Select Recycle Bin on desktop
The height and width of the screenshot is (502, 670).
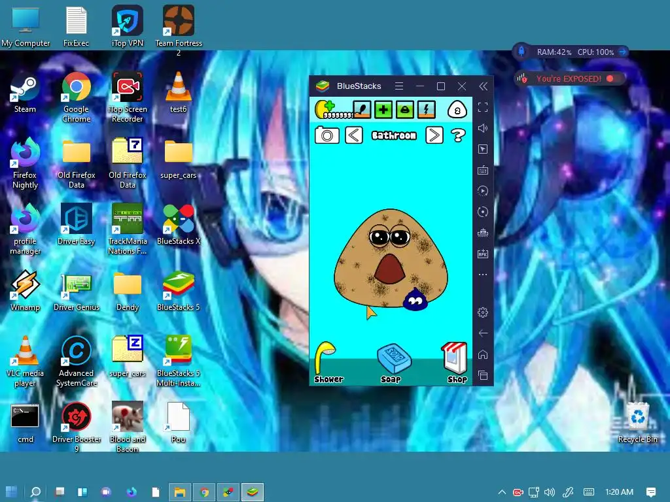[637, 423]
